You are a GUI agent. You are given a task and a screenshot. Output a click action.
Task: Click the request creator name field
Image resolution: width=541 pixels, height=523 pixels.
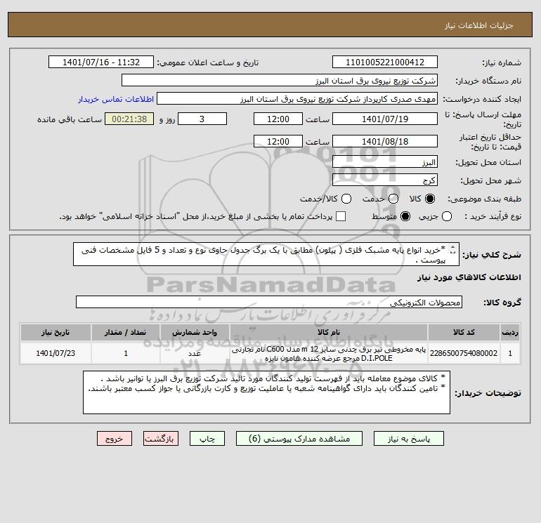pos(297,98)
